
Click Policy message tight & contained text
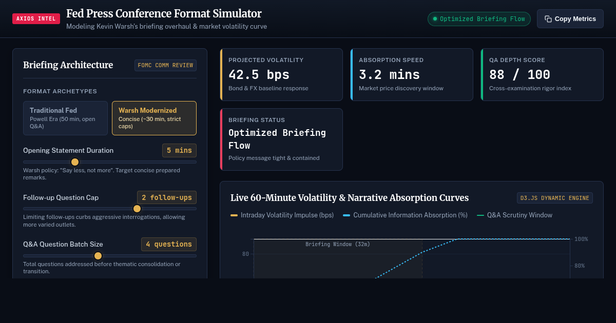[x=274, y=158]
